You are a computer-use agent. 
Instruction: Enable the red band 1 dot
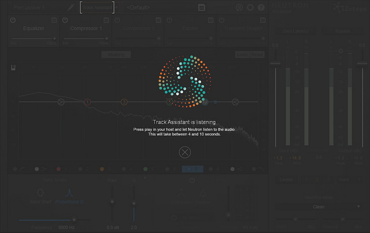pyautogui.click(x=58, y=169)
